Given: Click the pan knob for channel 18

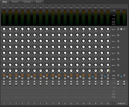Looking at the screenshot, I should click(108, 71).
